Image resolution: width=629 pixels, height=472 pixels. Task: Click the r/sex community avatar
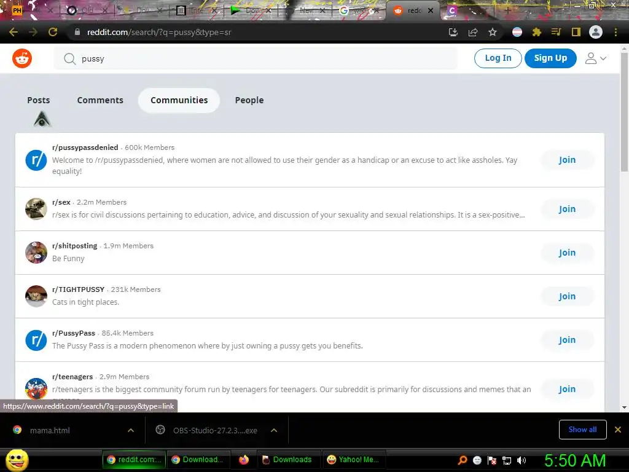(x=36, y=209)
